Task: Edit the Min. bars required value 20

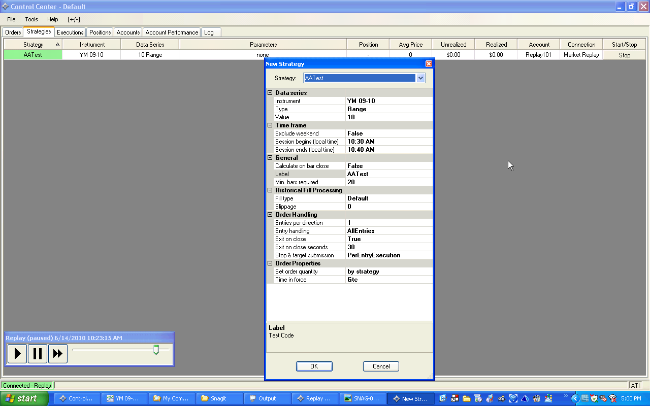Action: coord(389,182)
